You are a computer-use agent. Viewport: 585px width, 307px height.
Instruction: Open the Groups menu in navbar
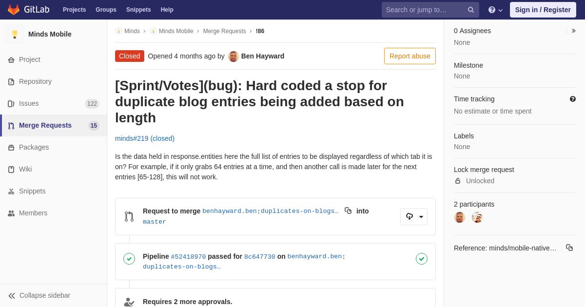[106, 10]
